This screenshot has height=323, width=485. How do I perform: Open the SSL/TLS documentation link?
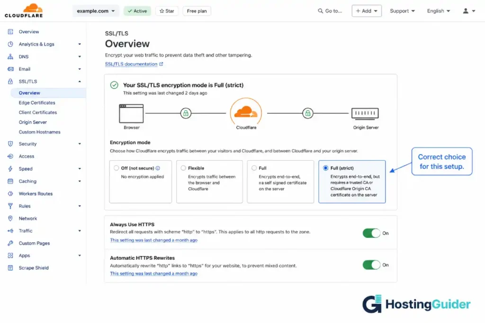point(131,64)
